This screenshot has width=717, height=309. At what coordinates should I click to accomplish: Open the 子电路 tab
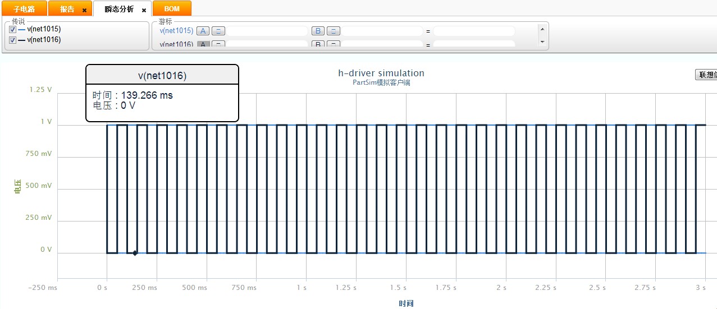[24, 9]
